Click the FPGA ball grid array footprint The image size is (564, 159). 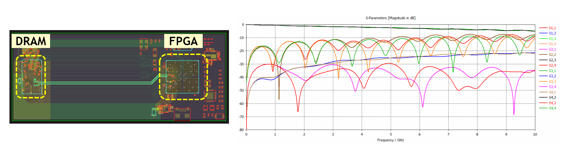coord(182,77)
